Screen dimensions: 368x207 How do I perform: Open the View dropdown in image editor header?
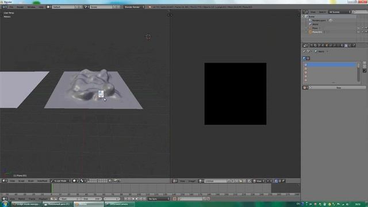[259, 181]
